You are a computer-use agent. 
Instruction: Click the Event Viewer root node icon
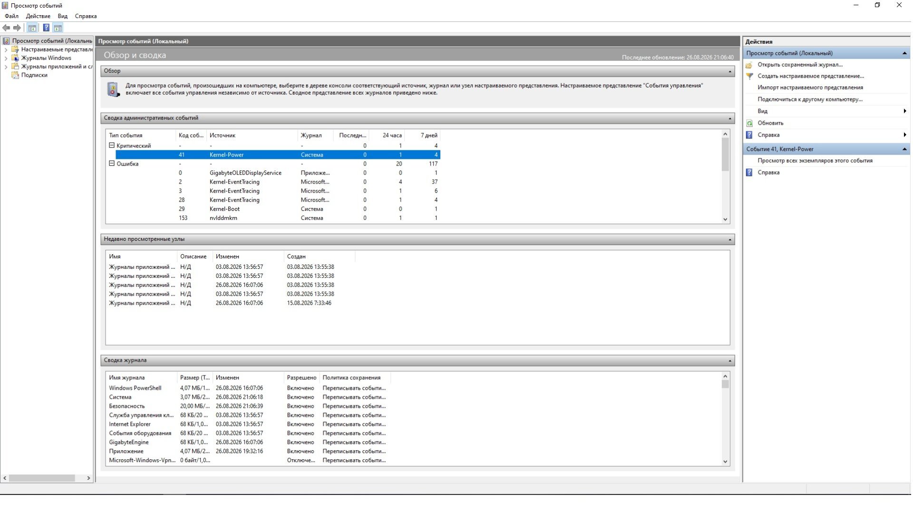[x=6, y=41]
